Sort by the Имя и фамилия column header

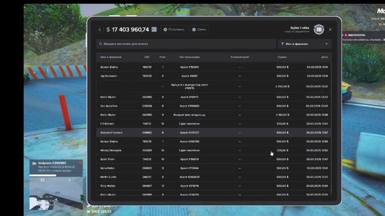(x=111, y=57)
